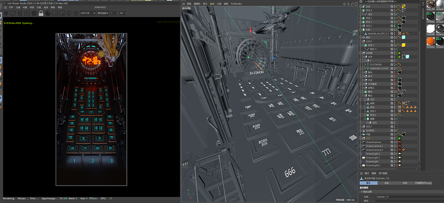Screen dimensions: 444x203
Task: Pause rendering in Live Viewer
Action: [20, 13]
